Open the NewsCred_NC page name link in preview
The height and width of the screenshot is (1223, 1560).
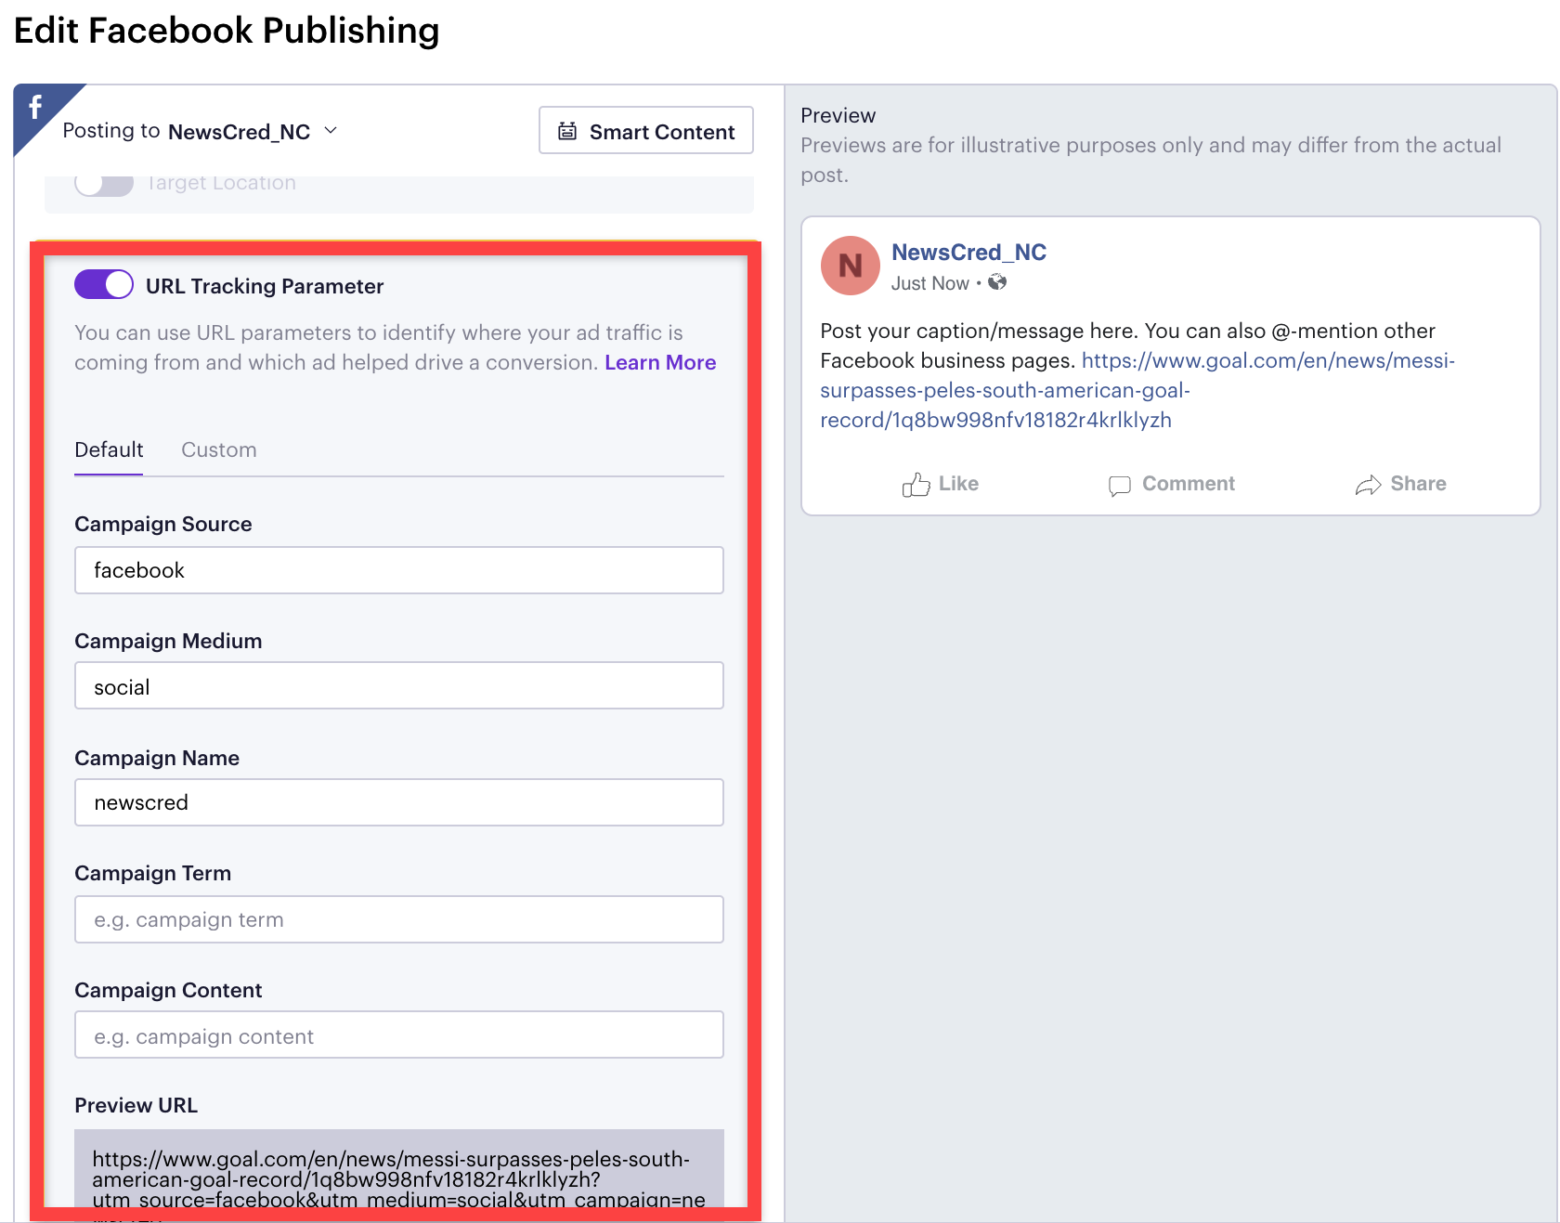pos(968,252)
